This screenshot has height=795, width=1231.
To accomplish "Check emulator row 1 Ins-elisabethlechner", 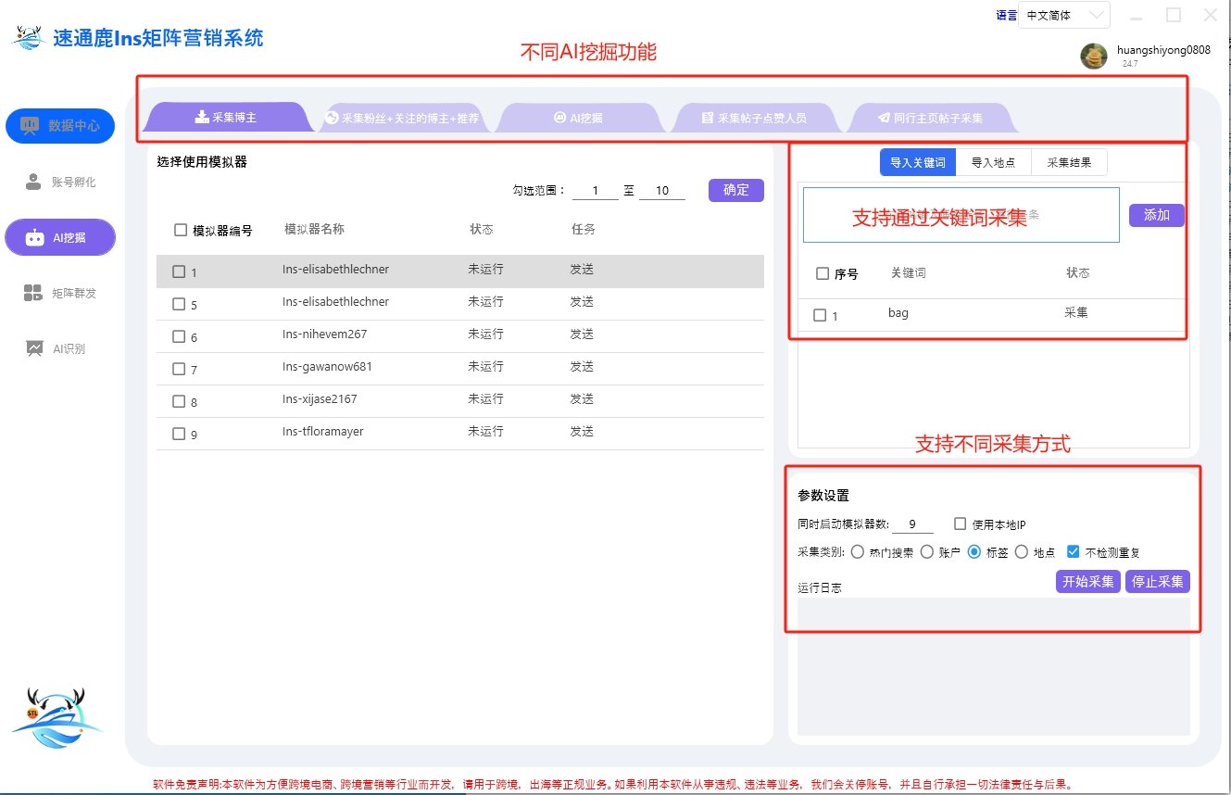I will click(179, 271).
